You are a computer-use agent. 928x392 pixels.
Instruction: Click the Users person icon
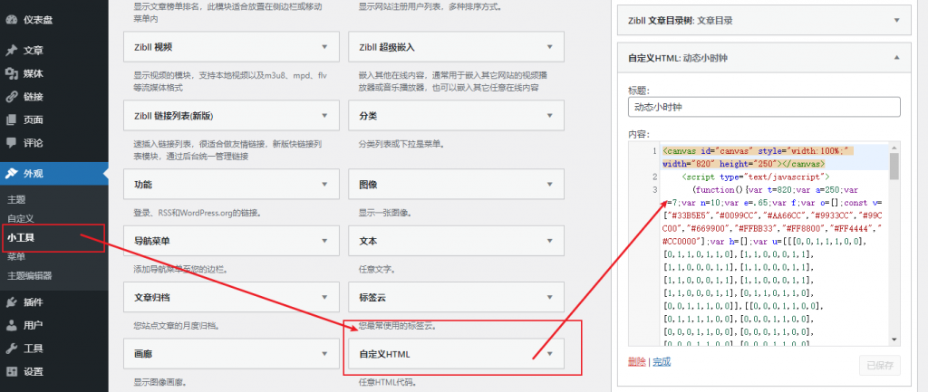pos(11,325)
